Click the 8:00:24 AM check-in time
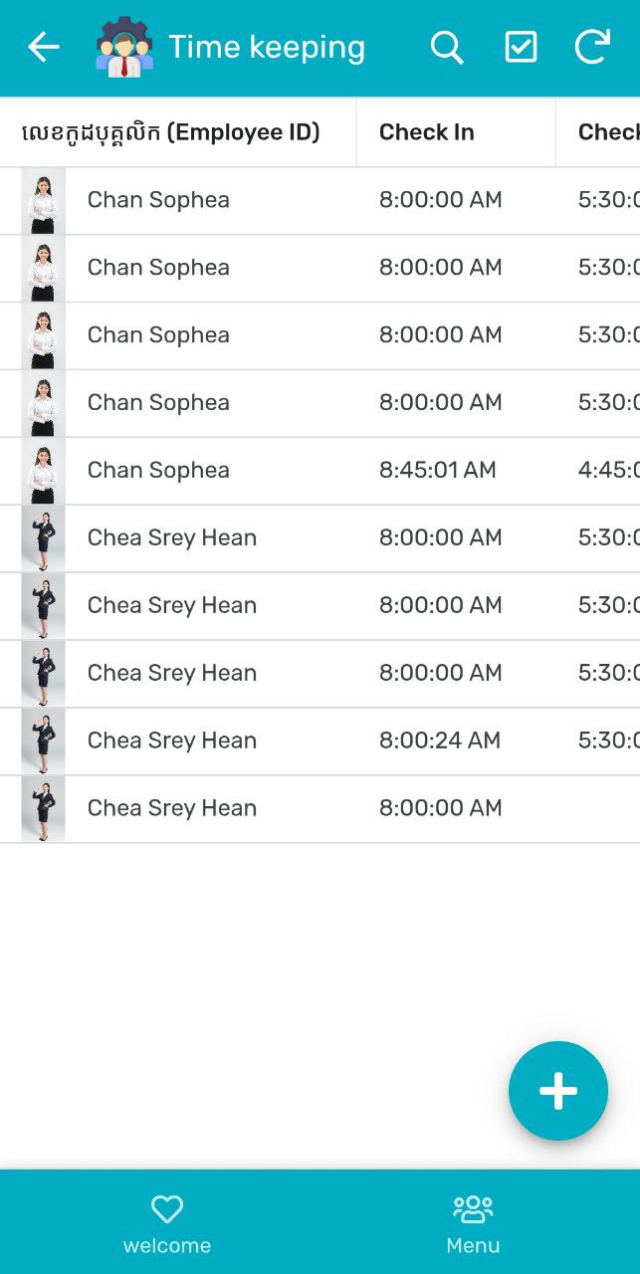This screenshot has width=640, height=1274. click(x=439, y=741)
